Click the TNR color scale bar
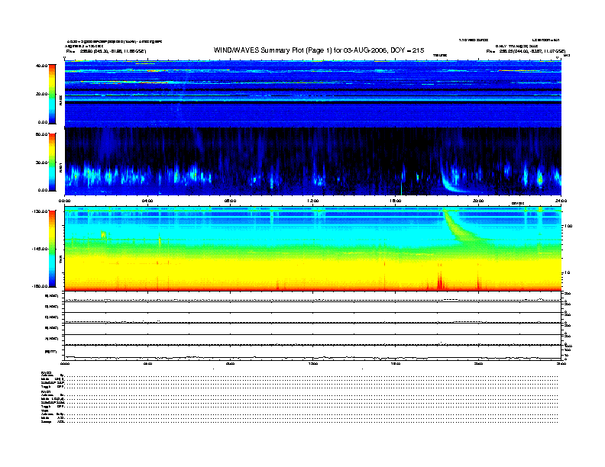Viewport: 605px width, 467px height. click(x=52, y=249)
